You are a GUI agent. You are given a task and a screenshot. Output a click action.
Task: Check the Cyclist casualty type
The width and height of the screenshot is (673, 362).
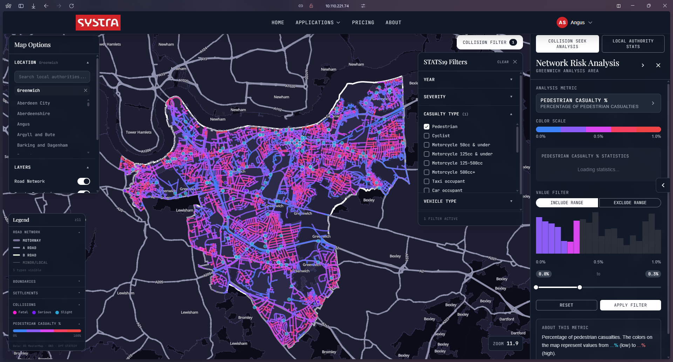(427, 136)
